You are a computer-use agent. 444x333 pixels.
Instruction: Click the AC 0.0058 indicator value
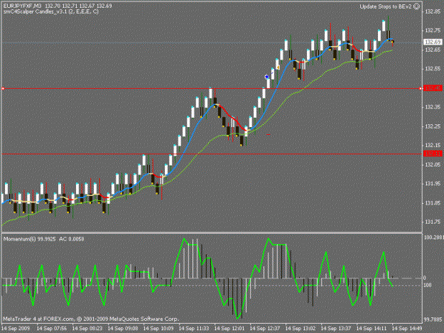tap(72, 239)
